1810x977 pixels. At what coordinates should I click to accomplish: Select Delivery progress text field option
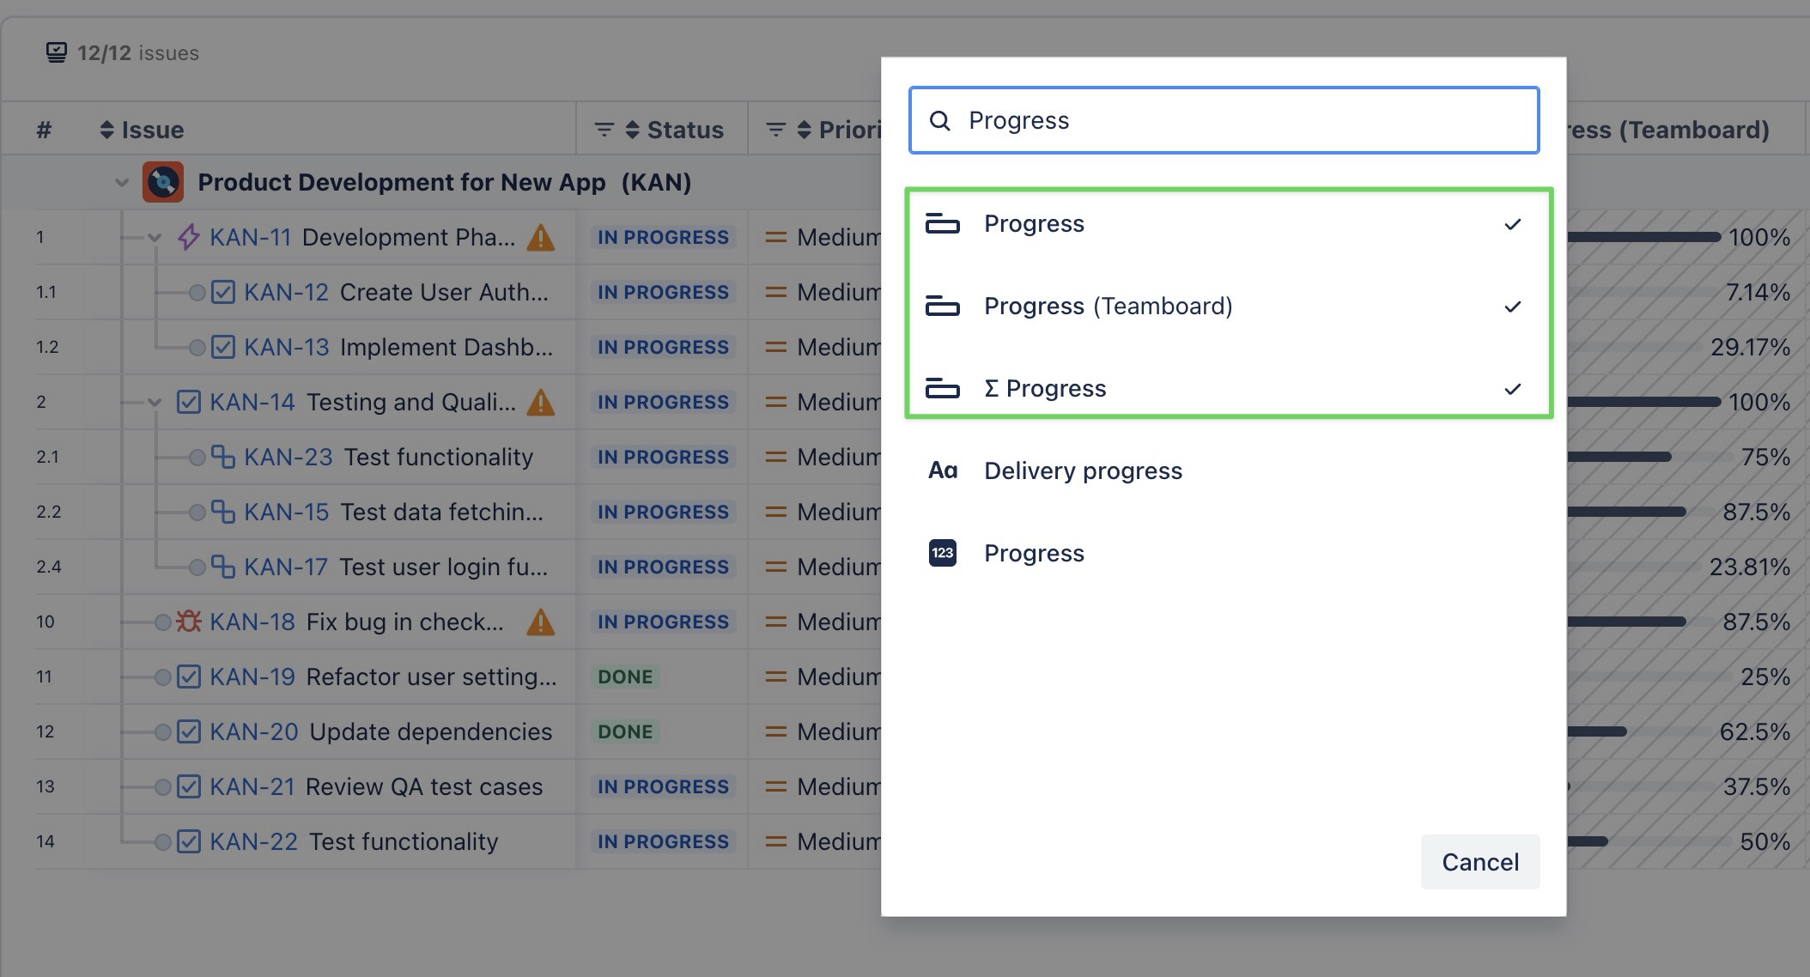1083,471
